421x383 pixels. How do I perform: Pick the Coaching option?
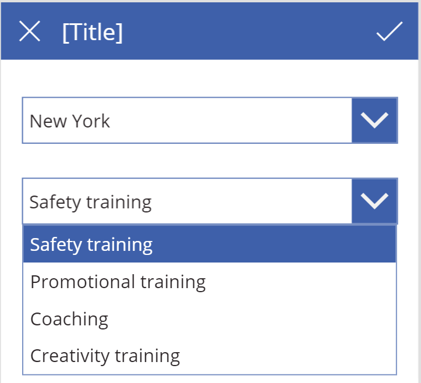[x=210, y=319]
